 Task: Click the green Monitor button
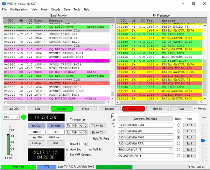click(x=62, y=109)
